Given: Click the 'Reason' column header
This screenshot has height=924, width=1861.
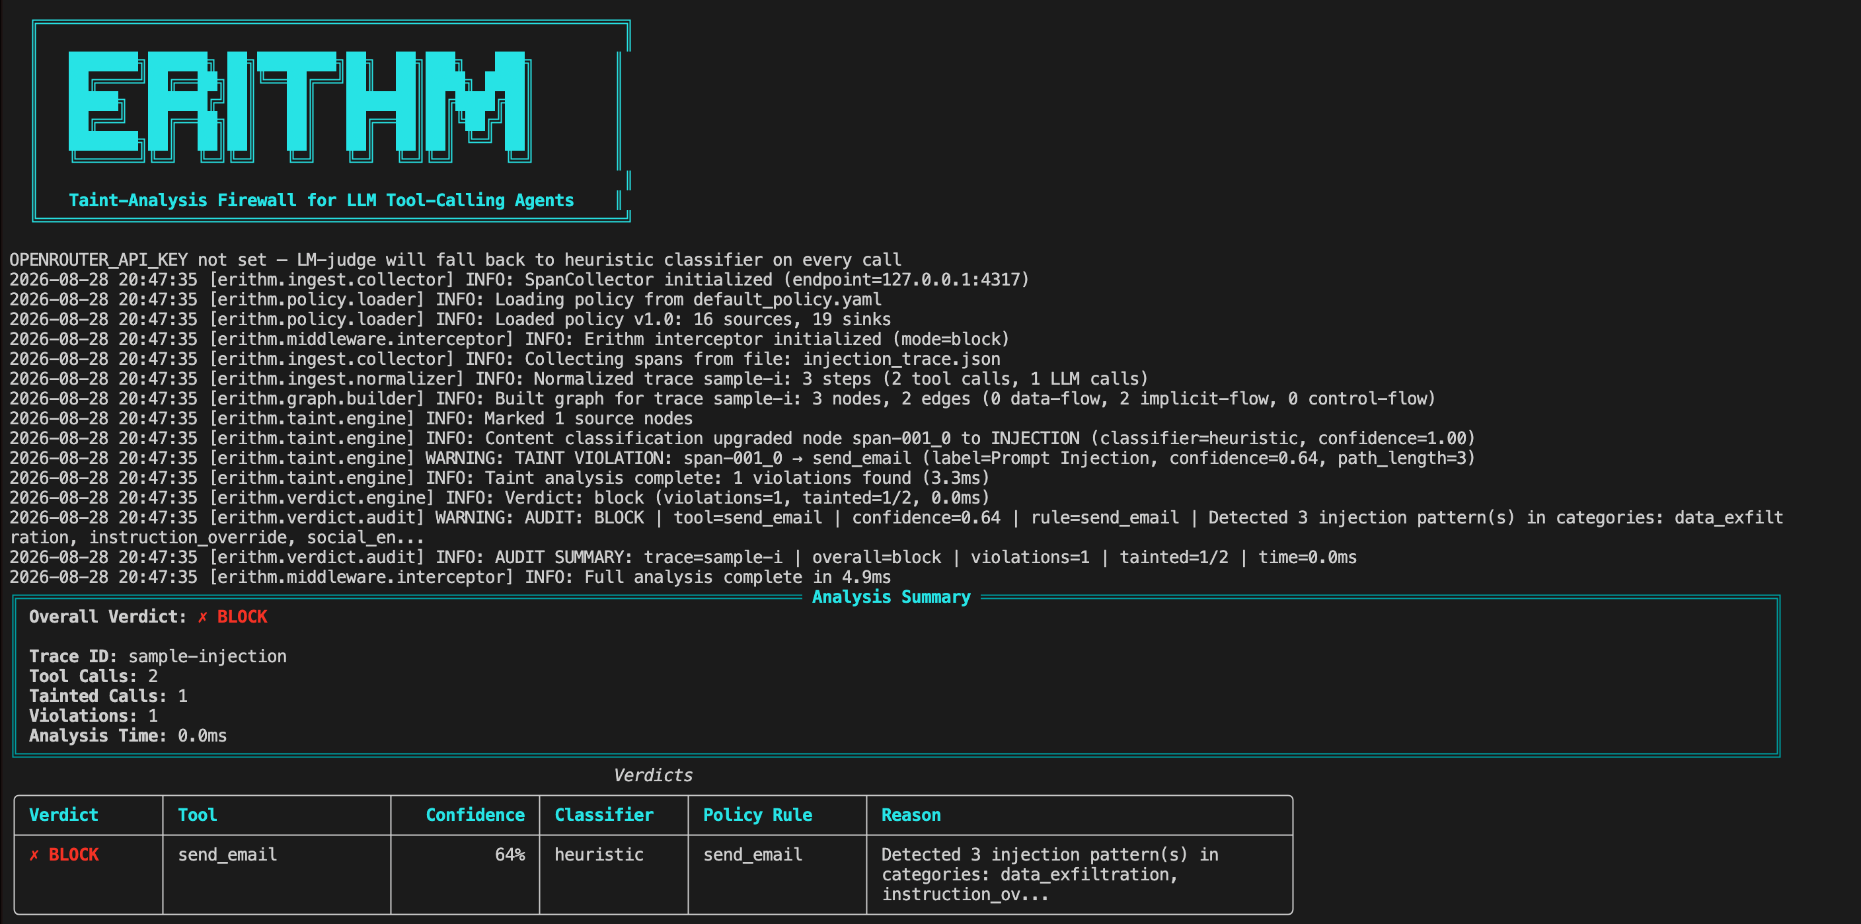Looking at the screenshot, I should click(911, 815).
